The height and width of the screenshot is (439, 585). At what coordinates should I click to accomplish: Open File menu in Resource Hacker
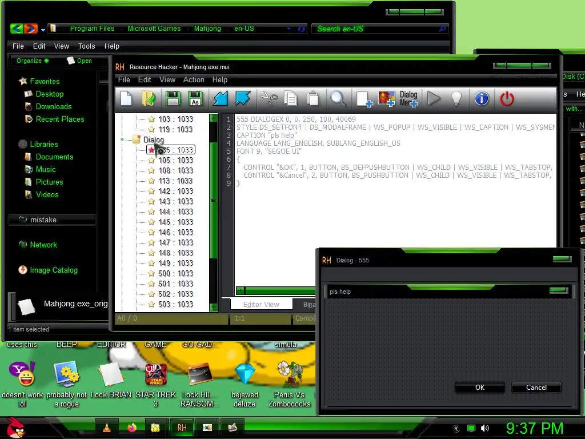tap(124, 79)
